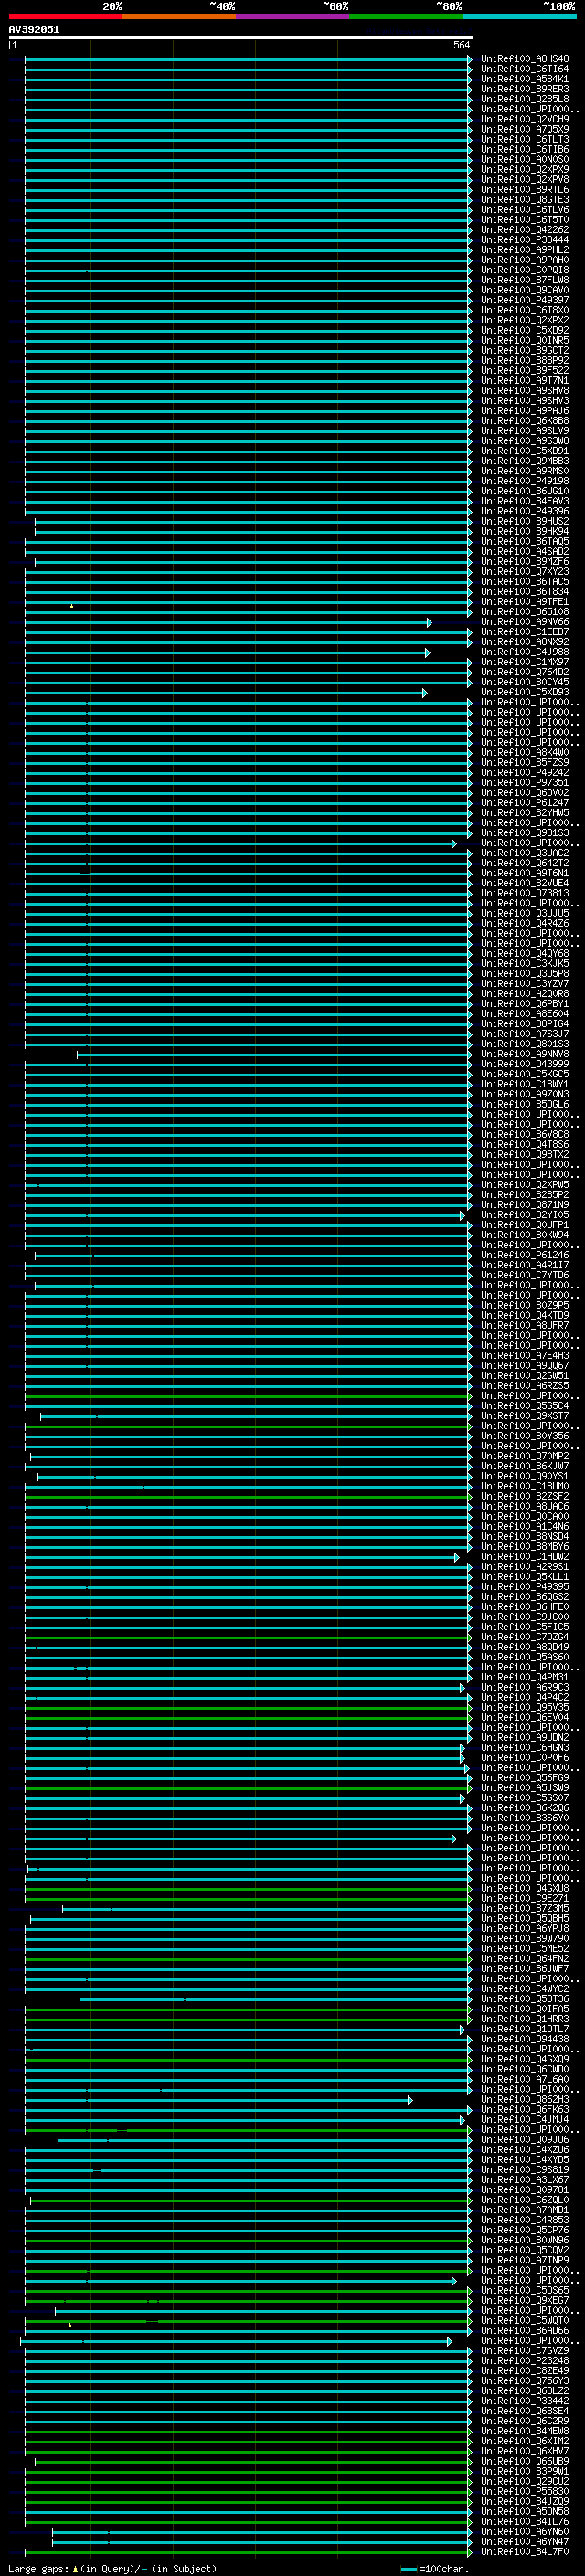
Task: Select hit label UniRef100_Q9D1S3
Action: point(525,833)
